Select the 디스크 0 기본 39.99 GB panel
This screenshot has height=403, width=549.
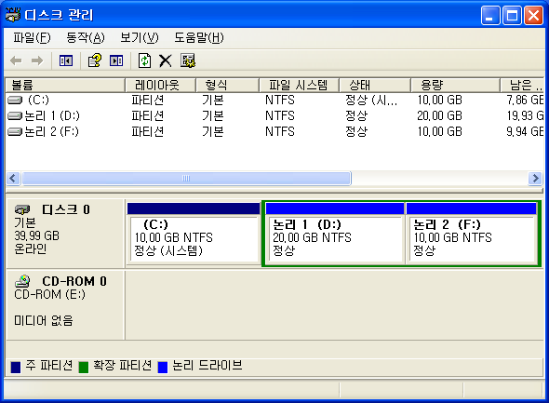pyautogui.click(x=65, y=233)
